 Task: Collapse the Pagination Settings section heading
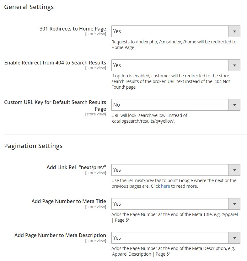pos(33,146)
